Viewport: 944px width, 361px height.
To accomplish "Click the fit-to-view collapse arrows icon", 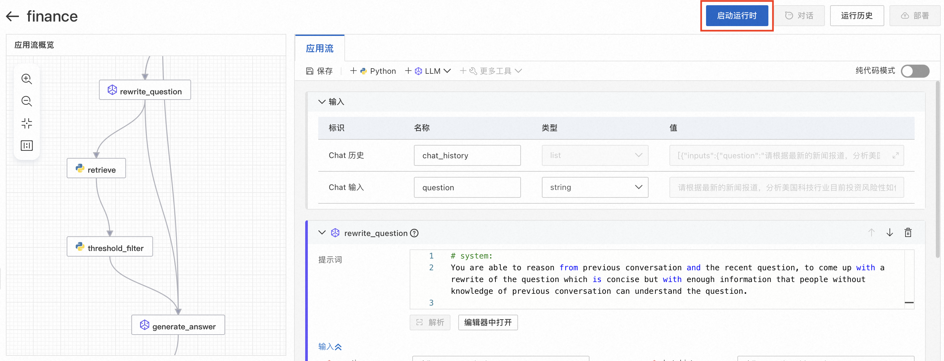I will coord(26,123).
